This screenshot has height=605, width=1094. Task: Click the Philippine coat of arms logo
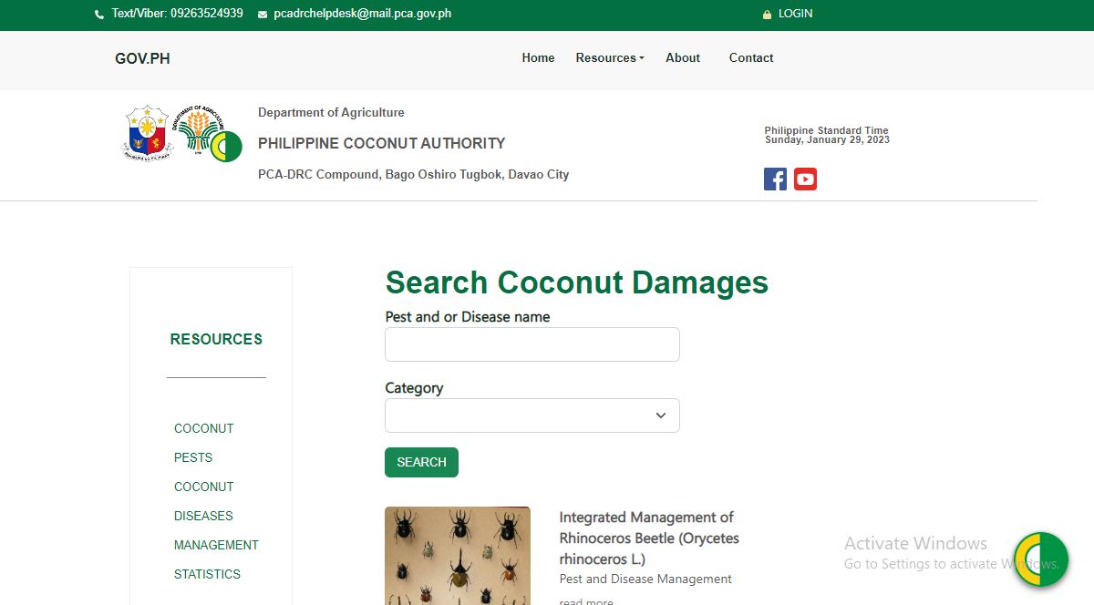point(147,133)
